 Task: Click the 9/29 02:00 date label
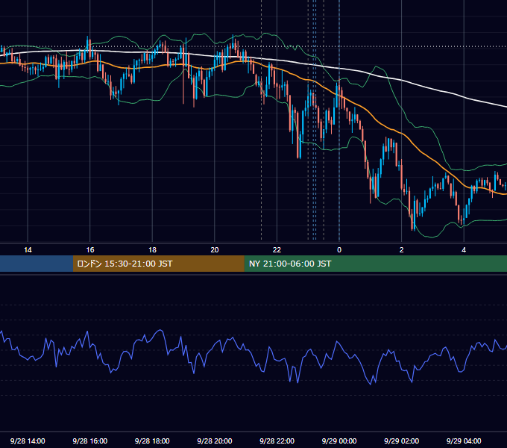pyautogui.click(x=401, y=441)
